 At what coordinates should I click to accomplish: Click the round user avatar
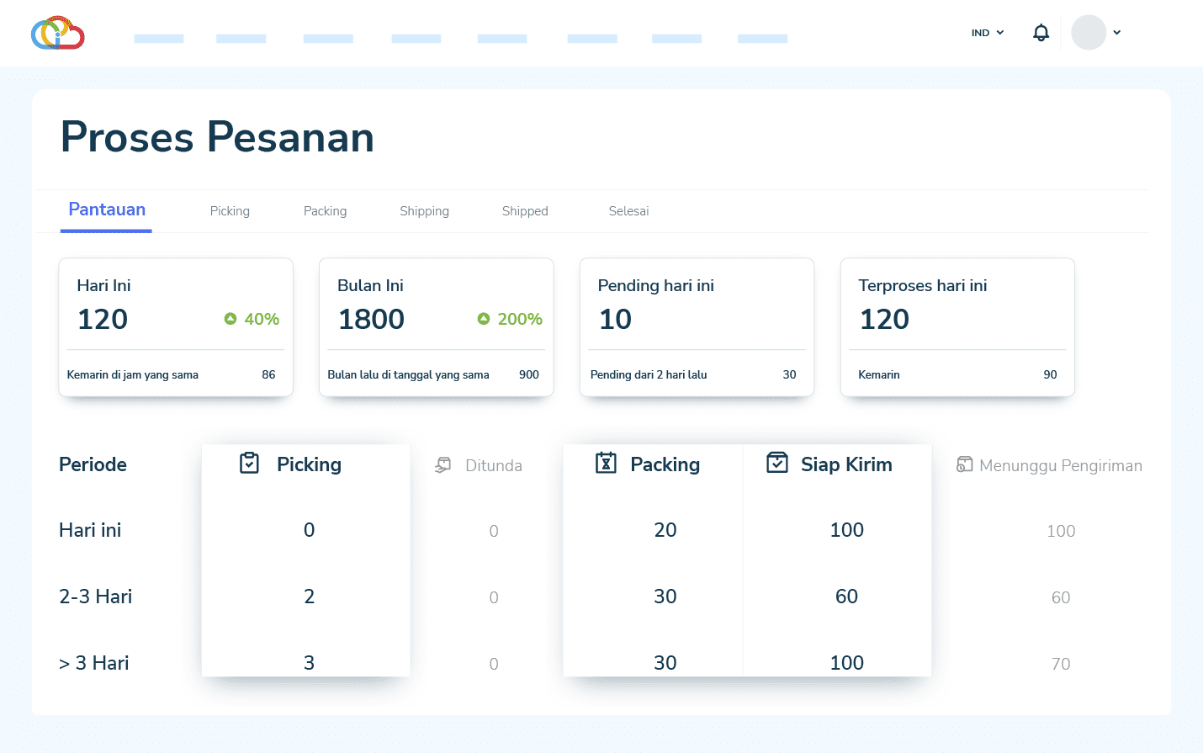coord(1088,33)
